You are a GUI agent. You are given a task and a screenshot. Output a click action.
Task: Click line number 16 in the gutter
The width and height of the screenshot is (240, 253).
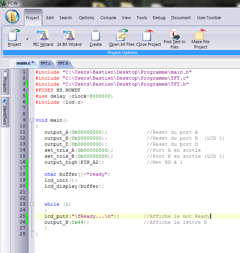[x=23, y=162]
